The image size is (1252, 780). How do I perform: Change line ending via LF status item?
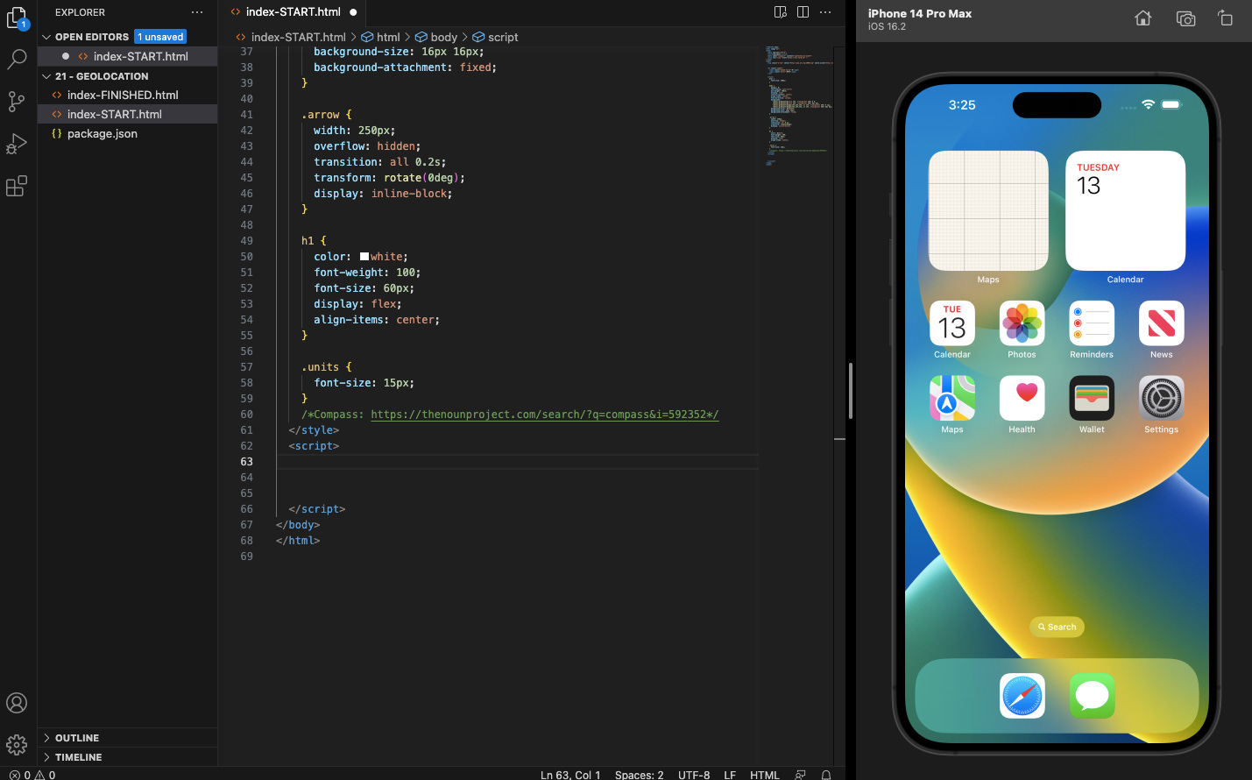(730, 775)
